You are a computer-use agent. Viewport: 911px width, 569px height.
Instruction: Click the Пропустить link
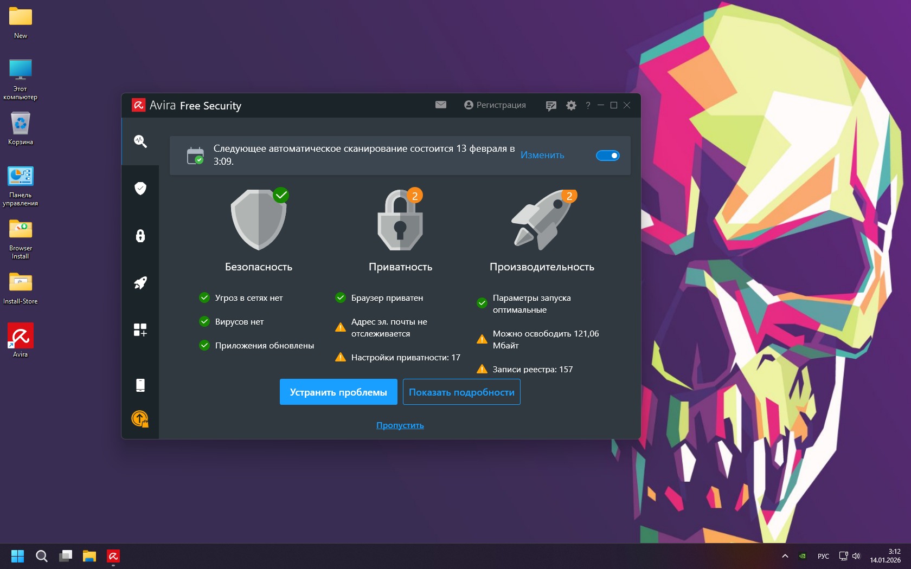tap(400, 425)
